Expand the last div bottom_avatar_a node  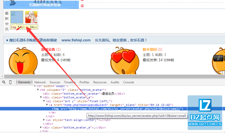point(41,127)
